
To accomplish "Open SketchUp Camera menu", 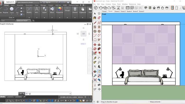I will coord(108,4).
